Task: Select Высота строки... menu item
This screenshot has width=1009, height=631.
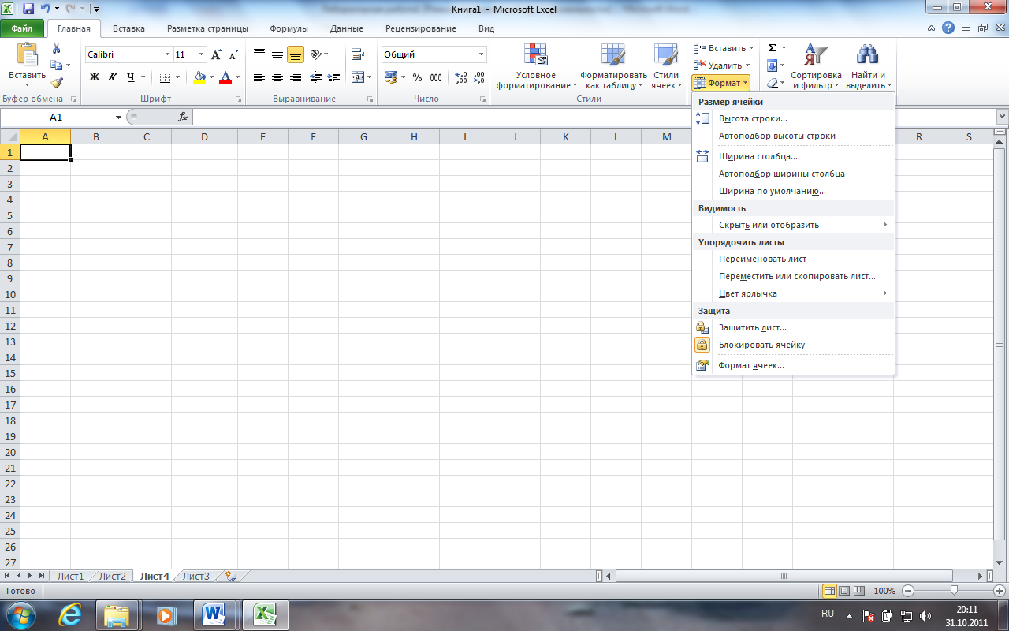Action: (x=793, y=118)
